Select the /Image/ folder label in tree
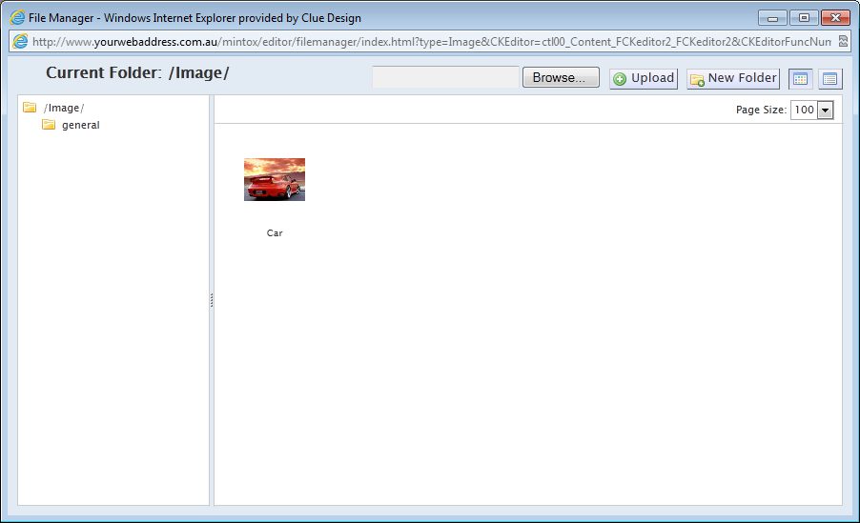The width and height of the screenshot is (860, 523). tap(64, 108)
